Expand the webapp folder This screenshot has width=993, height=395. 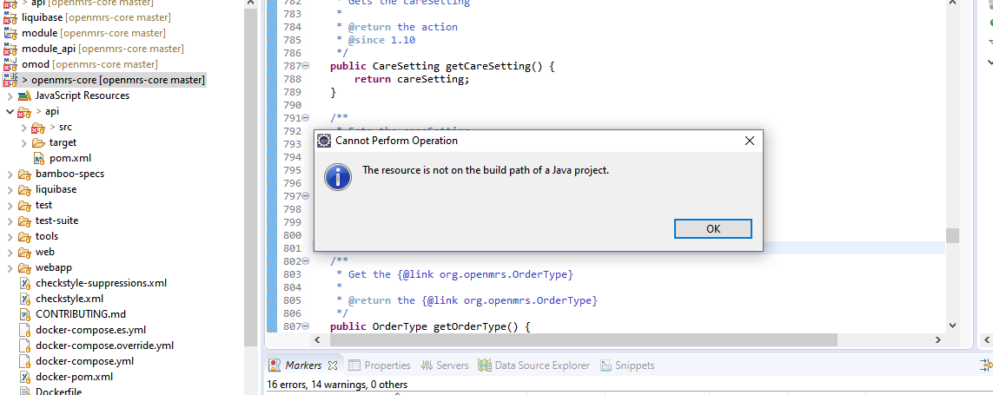[10, 267]
